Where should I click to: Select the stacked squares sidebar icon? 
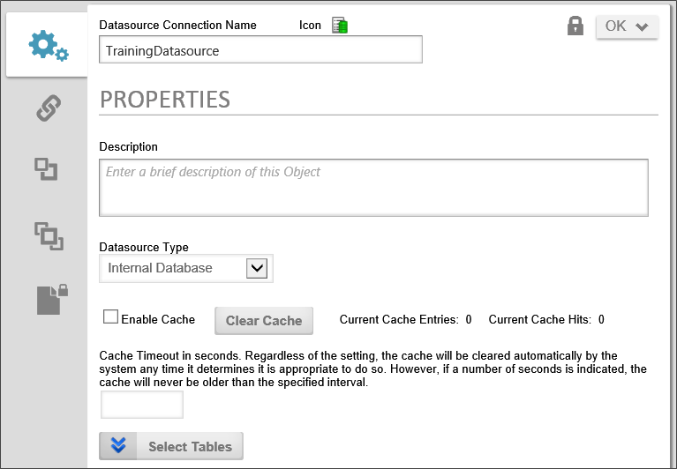48,234
